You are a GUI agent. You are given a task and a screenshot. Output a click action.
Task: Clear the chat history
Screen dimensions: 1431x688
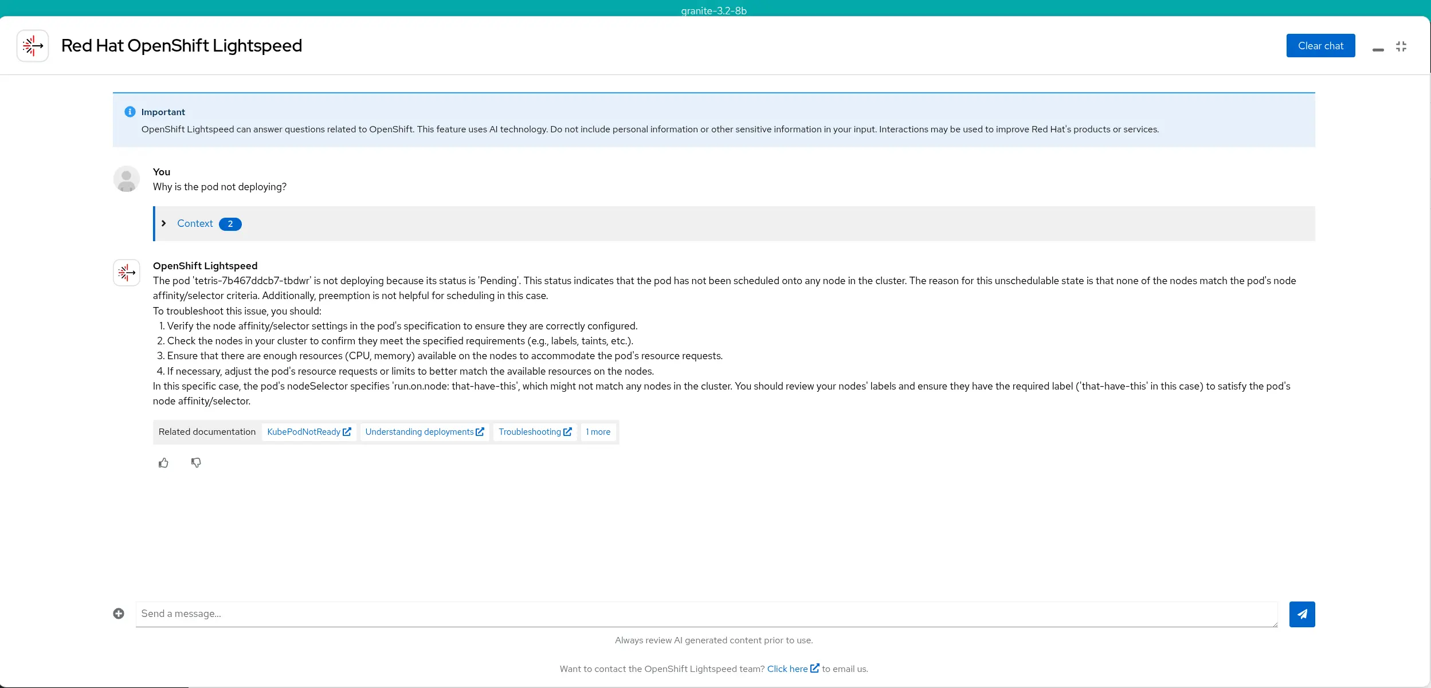1320,46
